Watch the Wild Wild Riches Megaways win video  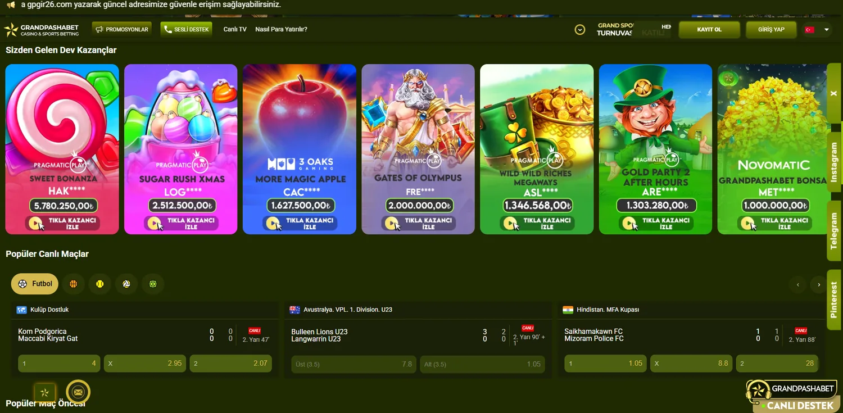pyautogui.click(x=537, y=223)
